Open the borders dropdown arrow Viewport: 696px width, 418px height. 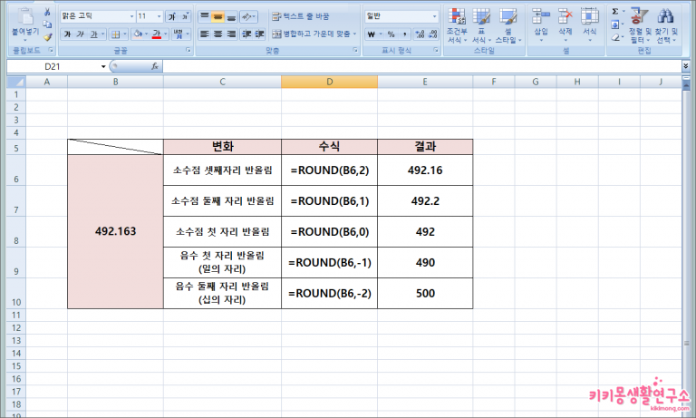[125, 34]
